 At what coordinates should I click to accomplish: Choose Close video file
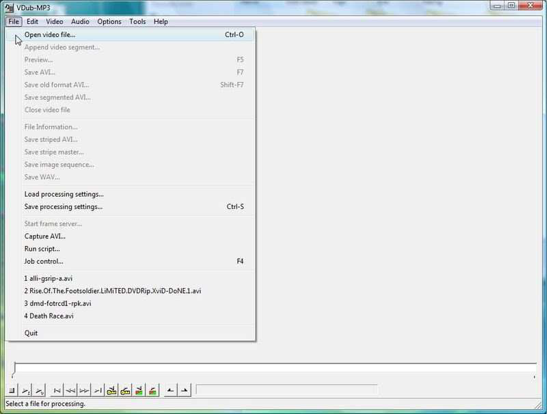click(x=131, y=110)
